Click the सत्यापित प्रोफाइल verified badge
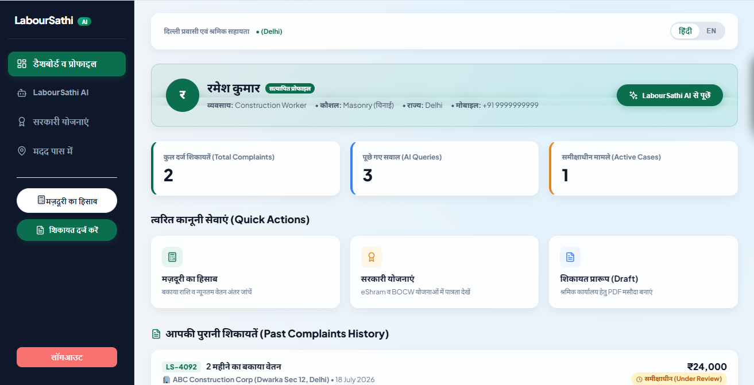Image resolution: width=754 pixels, height=385 pixels. pos(290,88)
